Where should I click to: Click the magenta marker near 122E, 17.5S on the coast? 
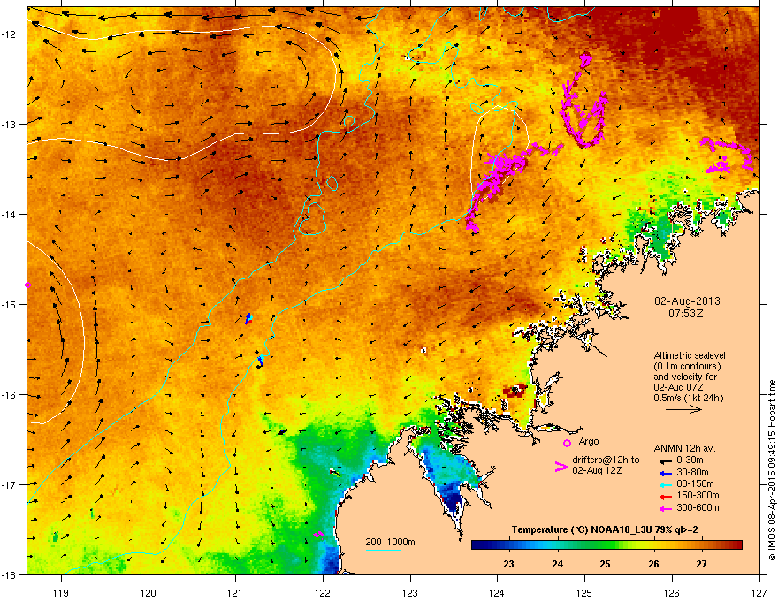click(x=318, y=535)
